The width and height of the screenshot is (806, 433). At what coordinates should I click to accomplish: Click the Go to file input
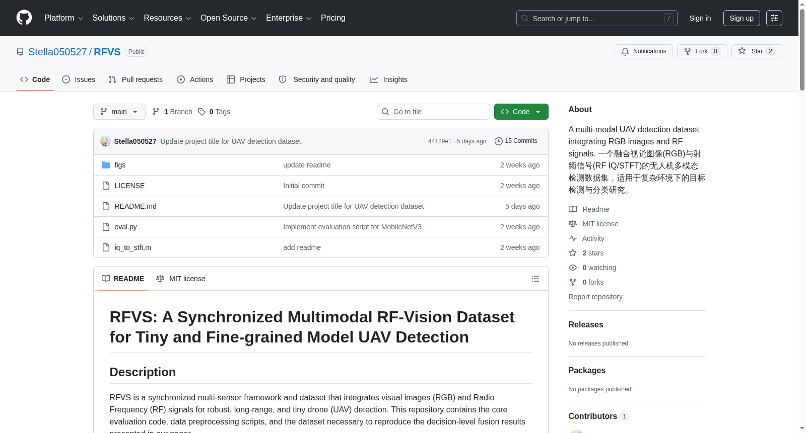(433, 112)
